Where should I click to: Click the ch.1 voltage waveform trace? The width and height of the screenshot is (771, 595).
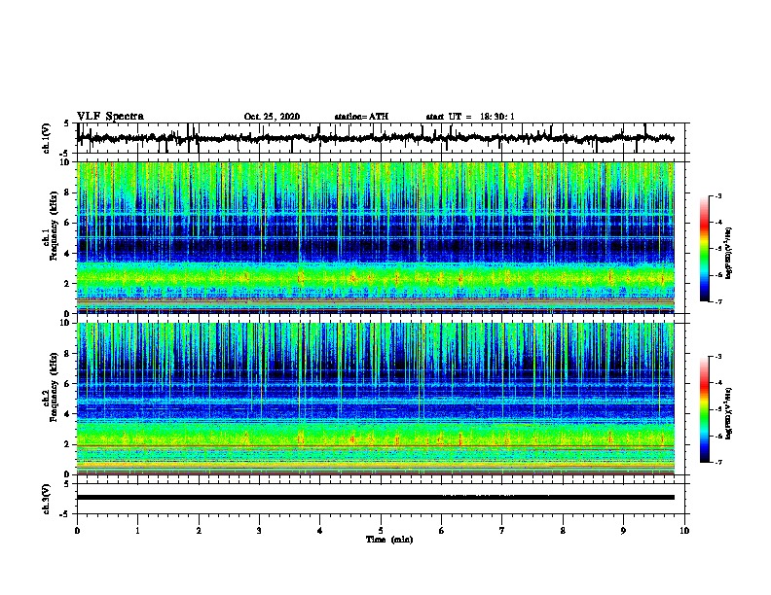tap(375, 138)
